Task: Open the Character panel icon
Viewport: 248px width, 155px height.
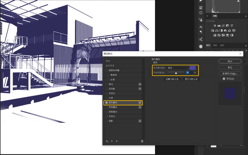Action: click(x=201, y=27)
